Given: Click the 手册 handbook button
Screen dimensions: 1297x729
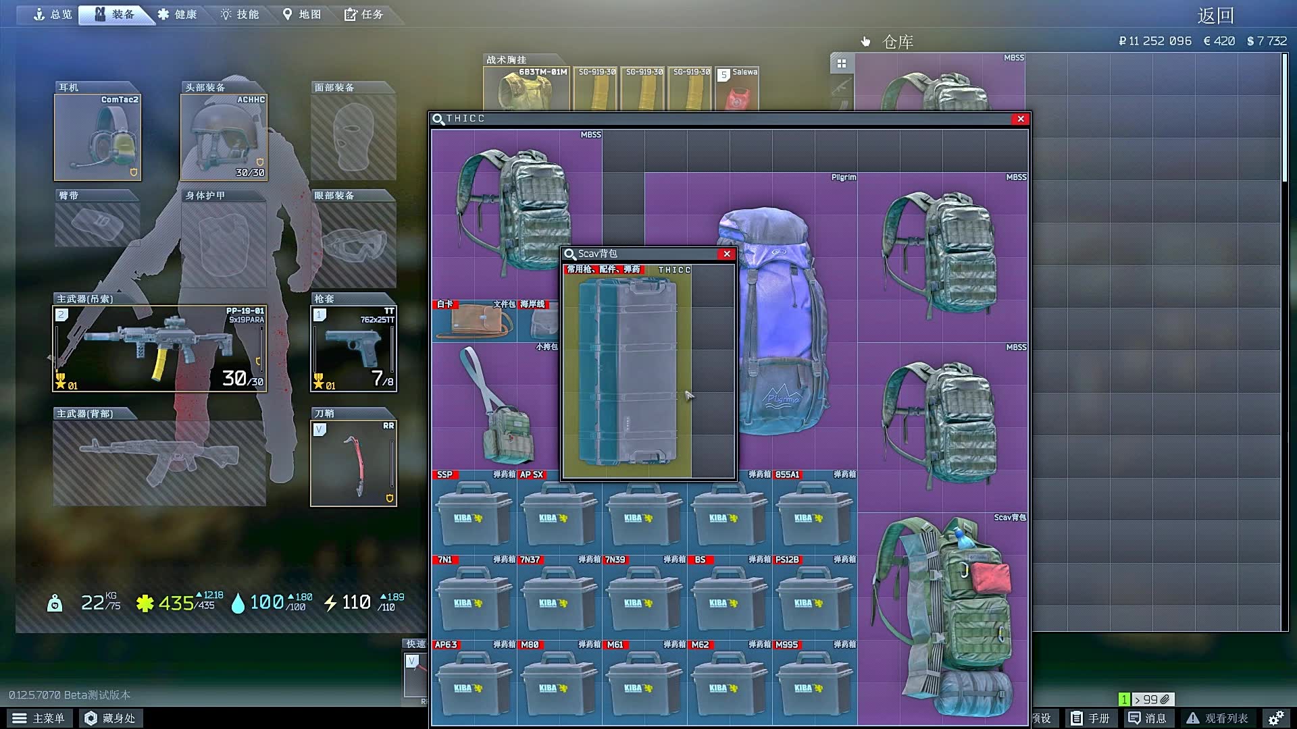Looking at the screenshot, I should pos(1090,718).
